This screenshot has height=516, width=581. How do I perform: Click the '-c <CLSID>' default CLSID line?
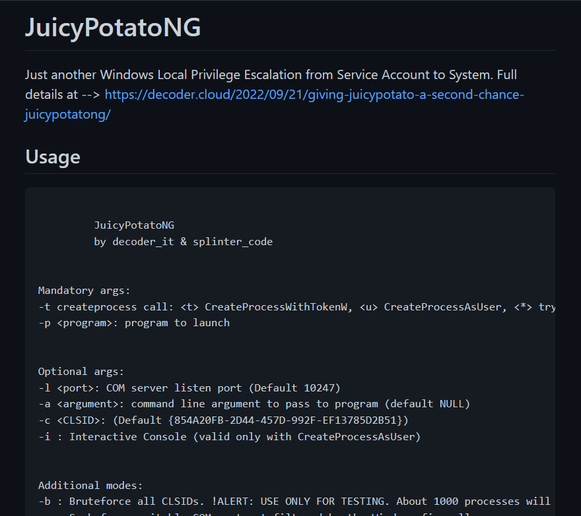click(x=223, y=420)
